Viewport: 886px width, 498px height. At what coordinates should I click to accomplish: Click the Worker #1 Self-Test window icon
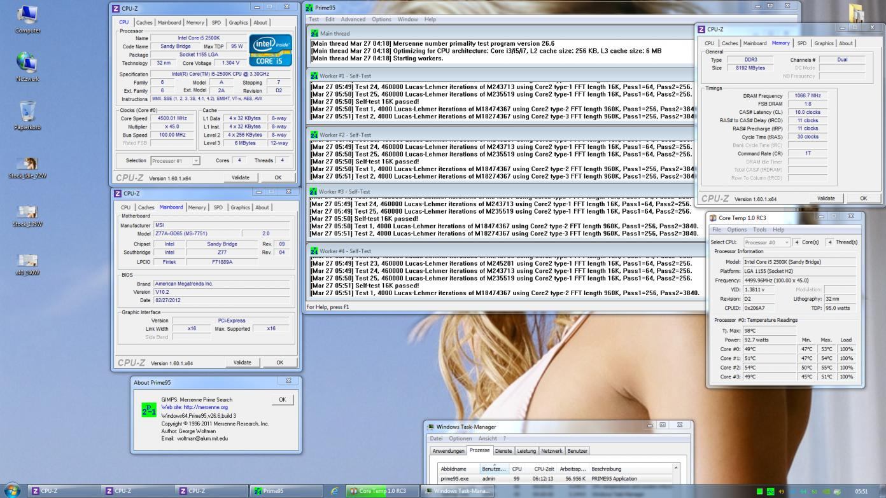coord(314,76)
